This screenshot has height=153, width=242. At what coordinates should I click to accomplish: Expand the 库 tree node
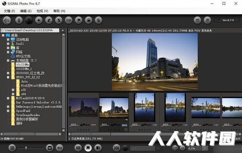coord(8,48)
